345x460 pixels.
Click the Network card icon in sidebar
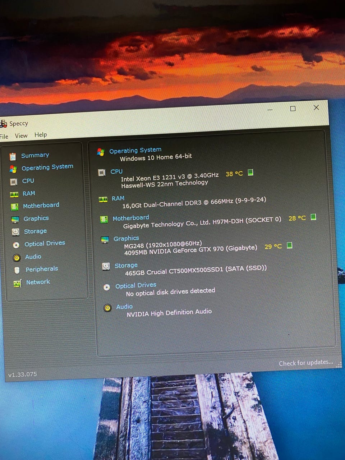18,283
